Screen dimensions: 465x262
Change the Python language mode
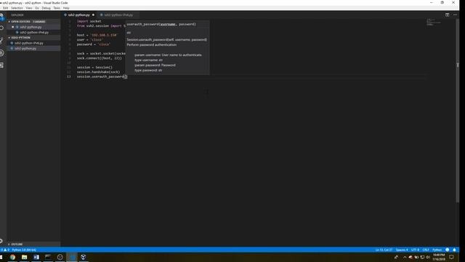tap(437, 250)
